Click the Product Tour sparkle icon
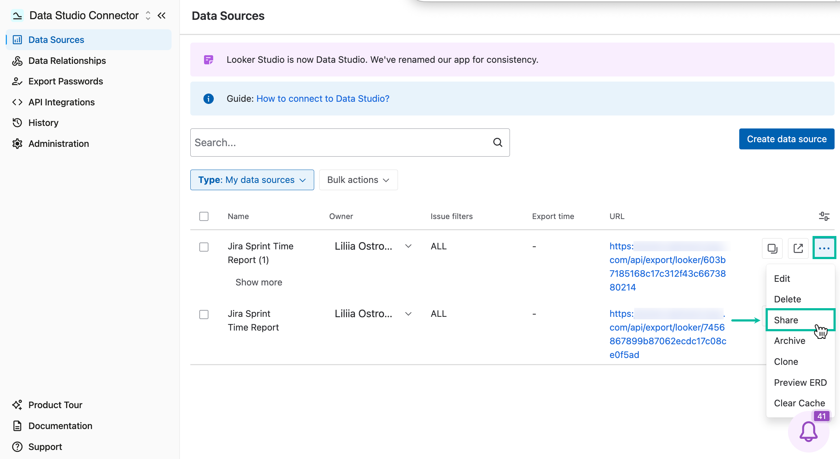This screenshot has width=840, height=459. pos(17,405)
